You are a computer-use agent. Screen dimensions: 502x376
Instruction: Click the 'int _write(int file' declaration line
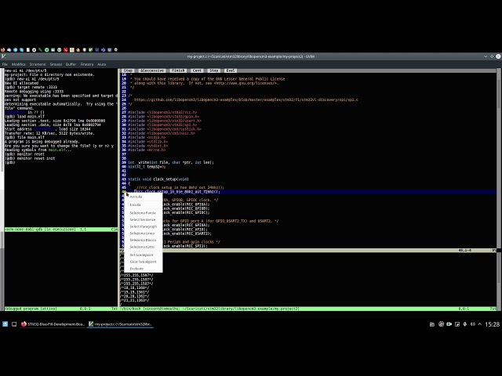click(x=171, y=162)
